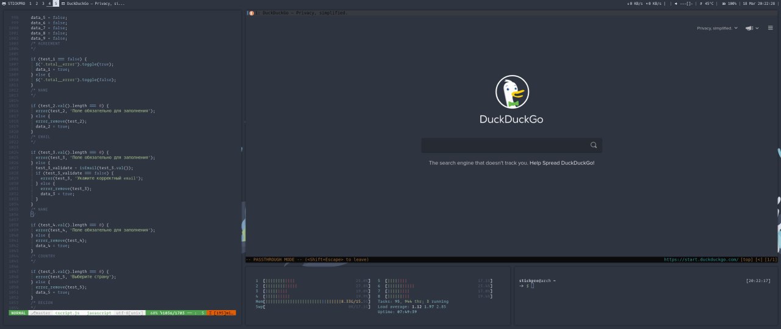
Task: Switch to workspace 1
Action: 31,4
